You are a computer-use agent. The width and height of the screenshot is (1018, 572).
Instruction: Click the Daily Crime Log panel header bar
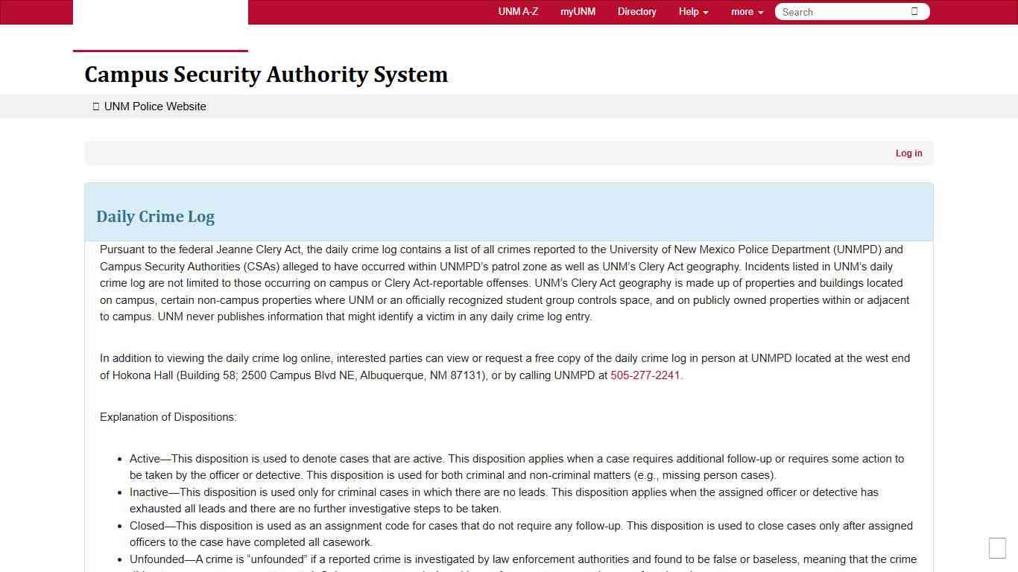point(509,212)
